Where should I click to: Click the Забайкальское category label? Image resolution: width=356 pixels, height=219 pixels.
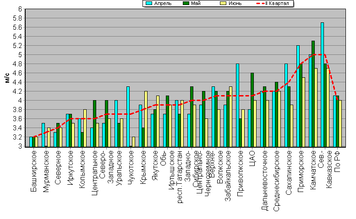[x=228, y=176]
